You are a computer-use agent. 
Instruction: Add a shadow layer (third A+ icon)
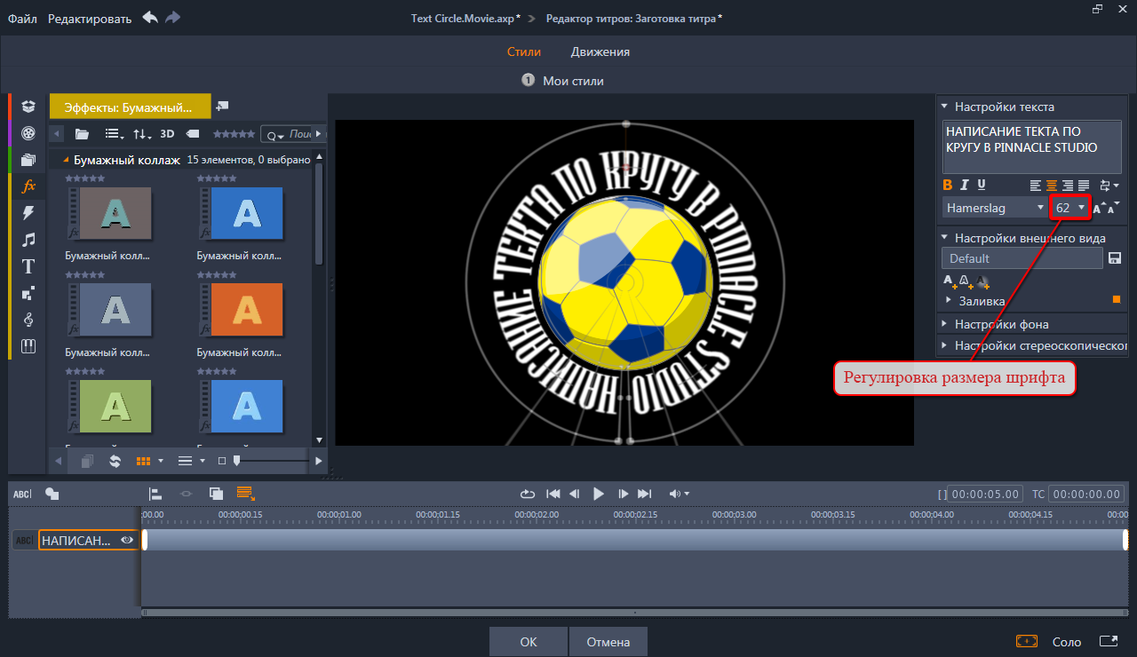[x=982, y=281]
